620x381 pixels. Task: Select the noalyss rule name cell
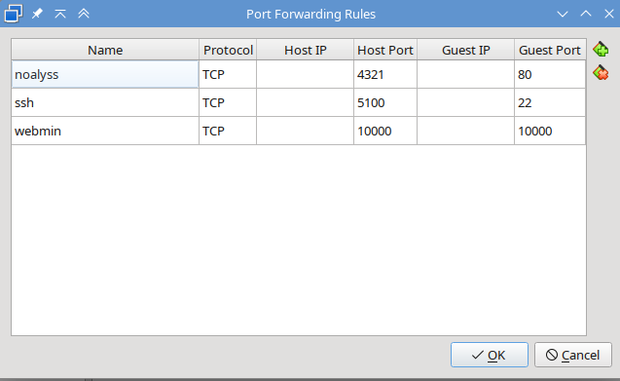(105, 74)
